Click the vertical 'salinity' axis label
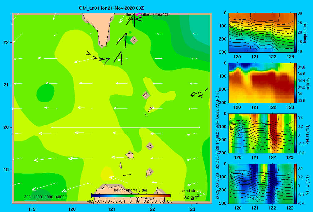This screenshot has height=212, width=313. (308, 83)
